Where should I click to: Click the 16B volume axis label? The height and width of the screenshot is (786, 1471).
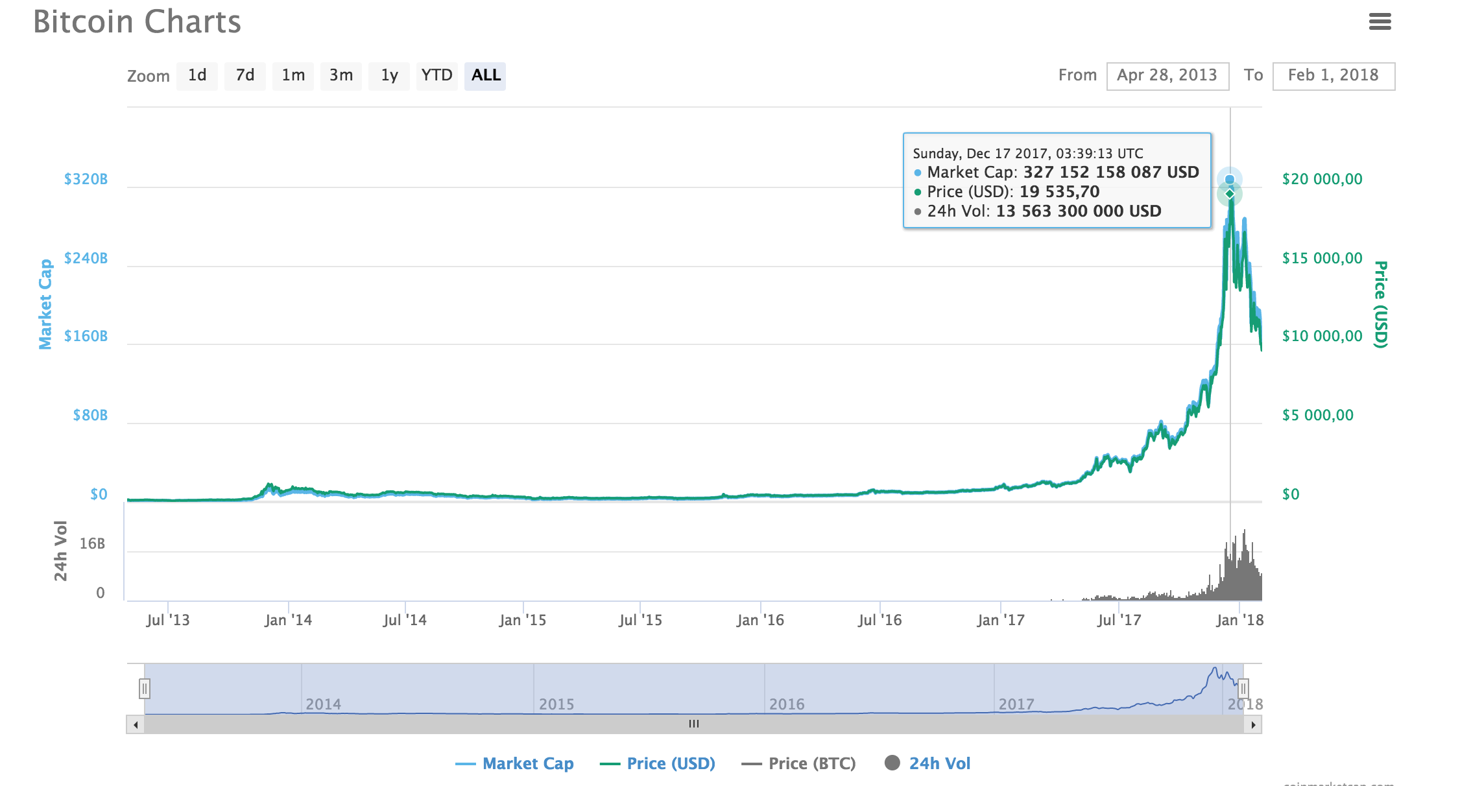pyautogui.click(x=92, y=544)
